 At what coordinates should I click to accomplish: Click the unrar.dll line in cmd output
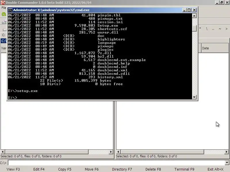(x=63, y=32)
